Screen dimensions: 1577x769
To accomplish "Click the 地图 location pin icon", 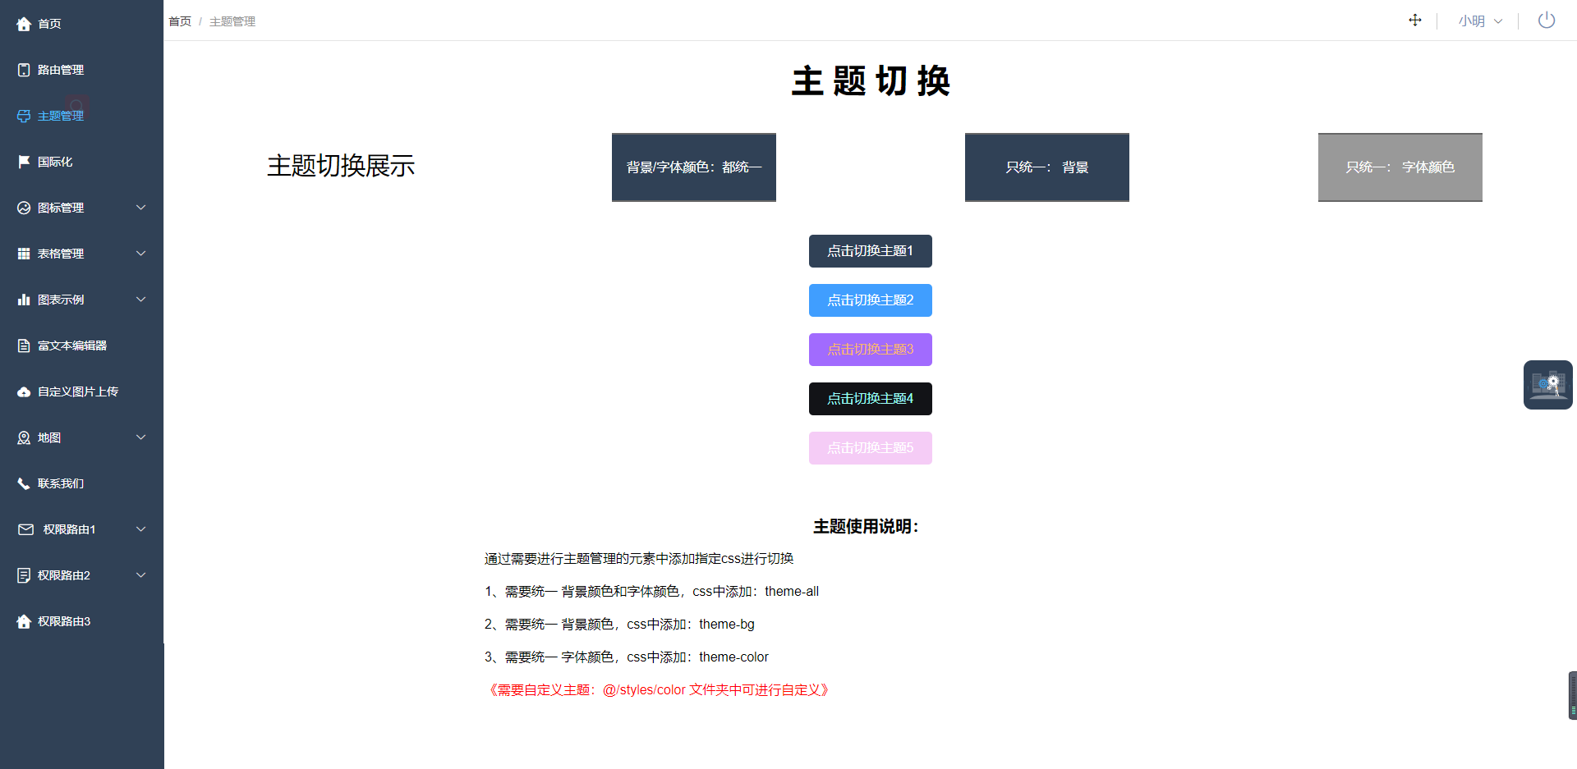I will (x=24, y=437).
